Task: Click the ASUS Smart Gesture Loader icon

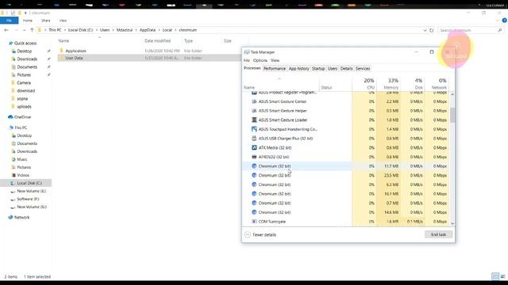Action: pyautogui.click(x=254, y=120)
